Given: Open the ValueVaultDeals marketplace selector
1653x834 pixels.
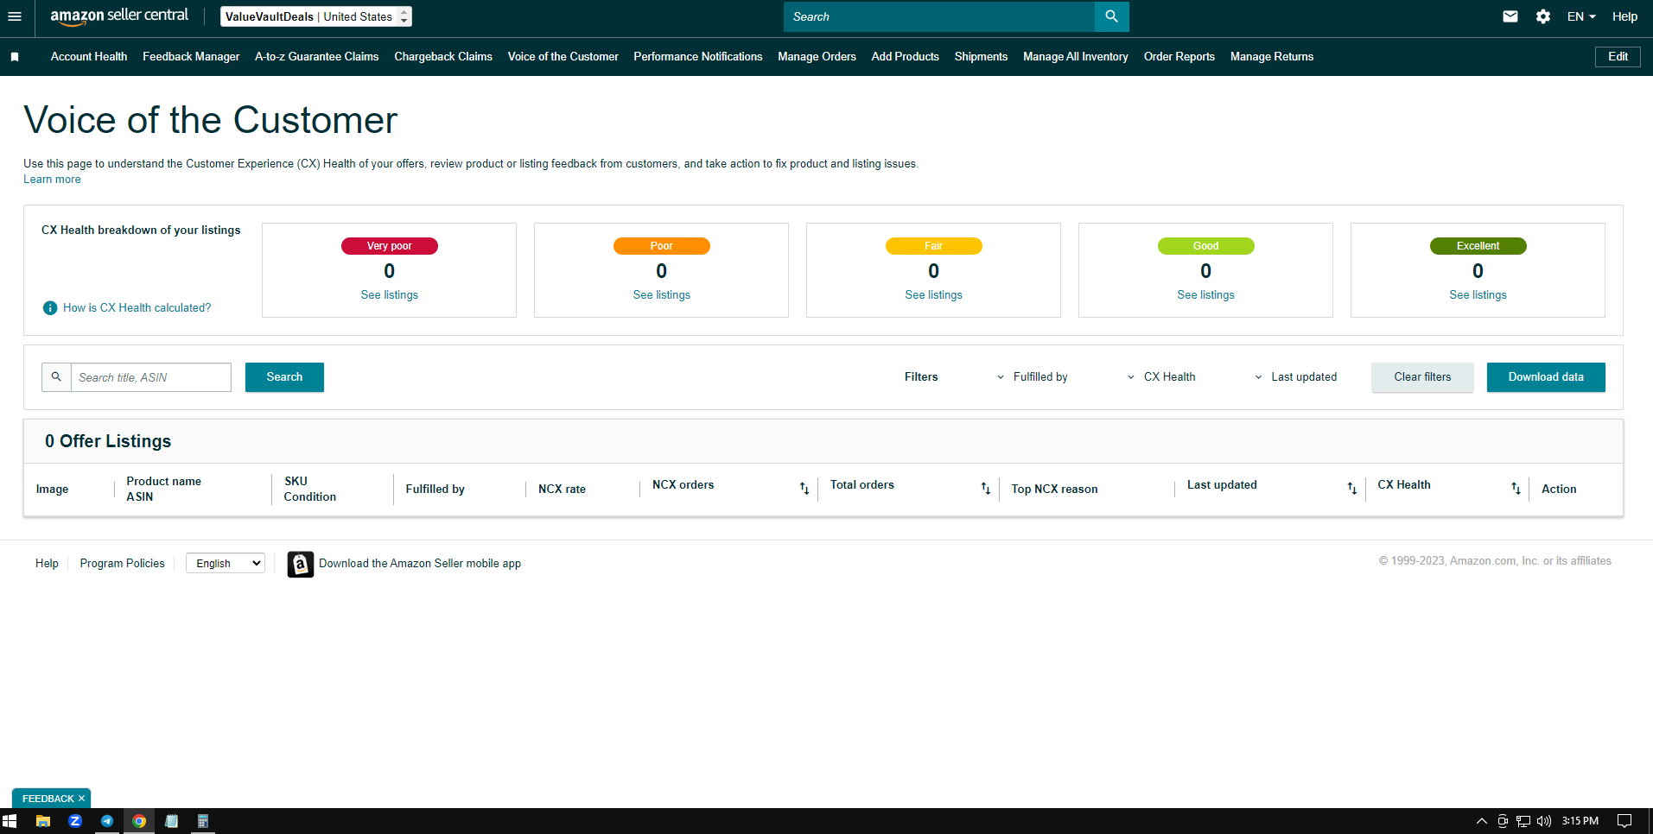Looking at the screenshot, I should (x=316, y=16).
